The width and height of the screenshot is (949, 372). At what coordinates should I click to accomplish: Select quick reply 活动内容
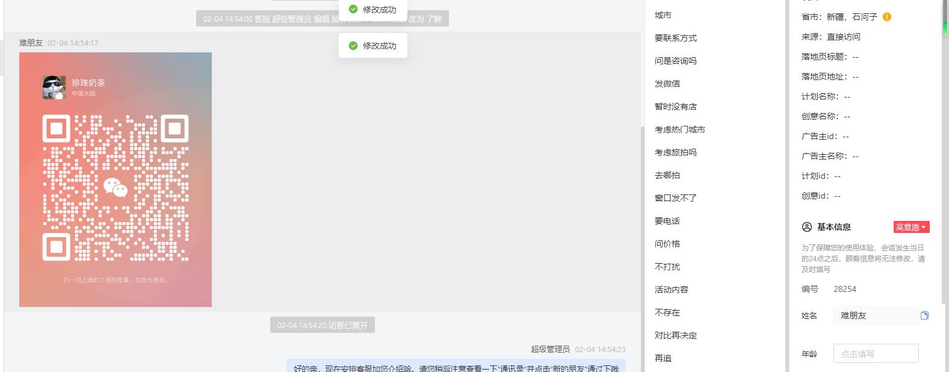[672, 290]
